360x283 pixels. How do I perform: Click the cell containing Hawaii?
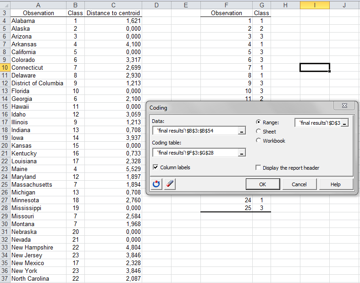click(x=39, y=106)
